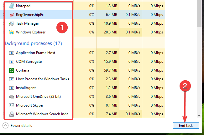Screen dimensions: 204x135
Task: Click Cortana's 59.7 MB memory value
Action: click(x=111, y=70)
